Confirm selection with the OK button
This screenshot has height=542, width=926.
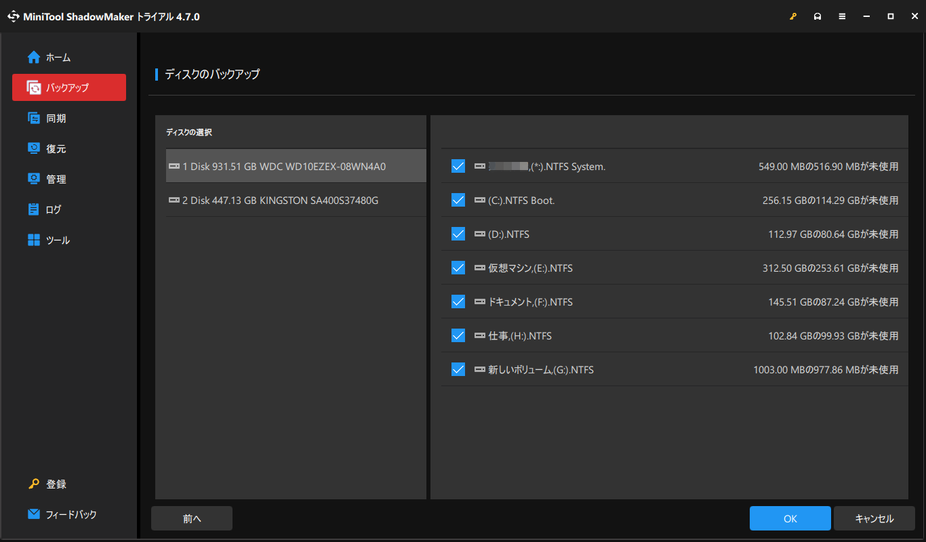point(790,518)
